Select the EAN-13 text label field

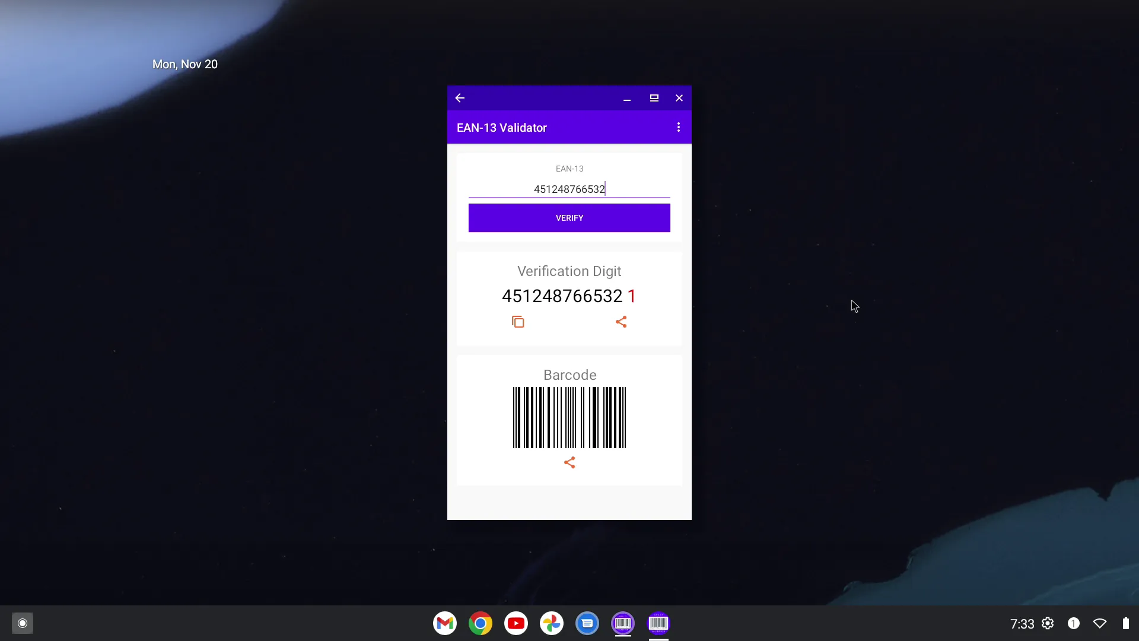[569, 169]
